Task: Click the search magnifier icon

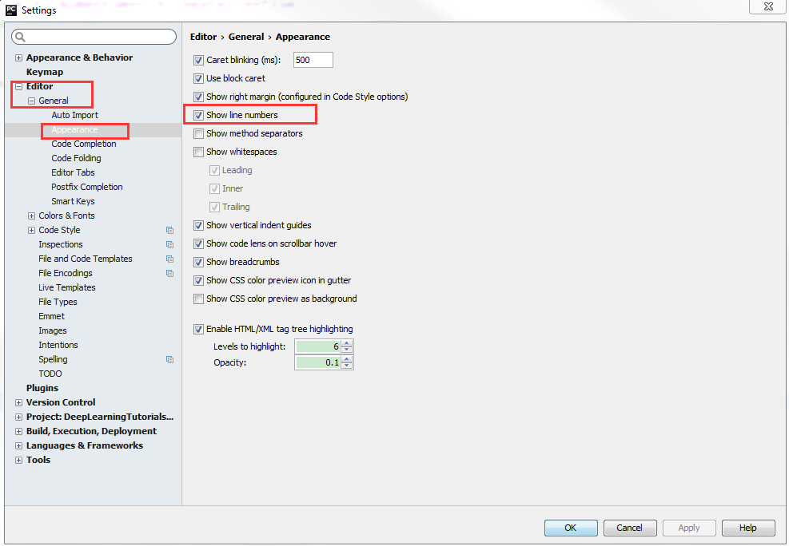Action: [x=20, y=37]
